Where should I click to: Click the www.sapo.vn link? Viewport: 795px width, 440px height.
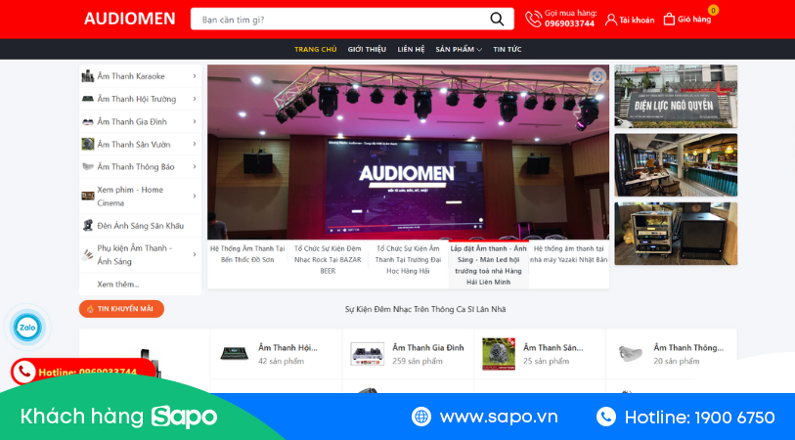[x=499, y=418]
